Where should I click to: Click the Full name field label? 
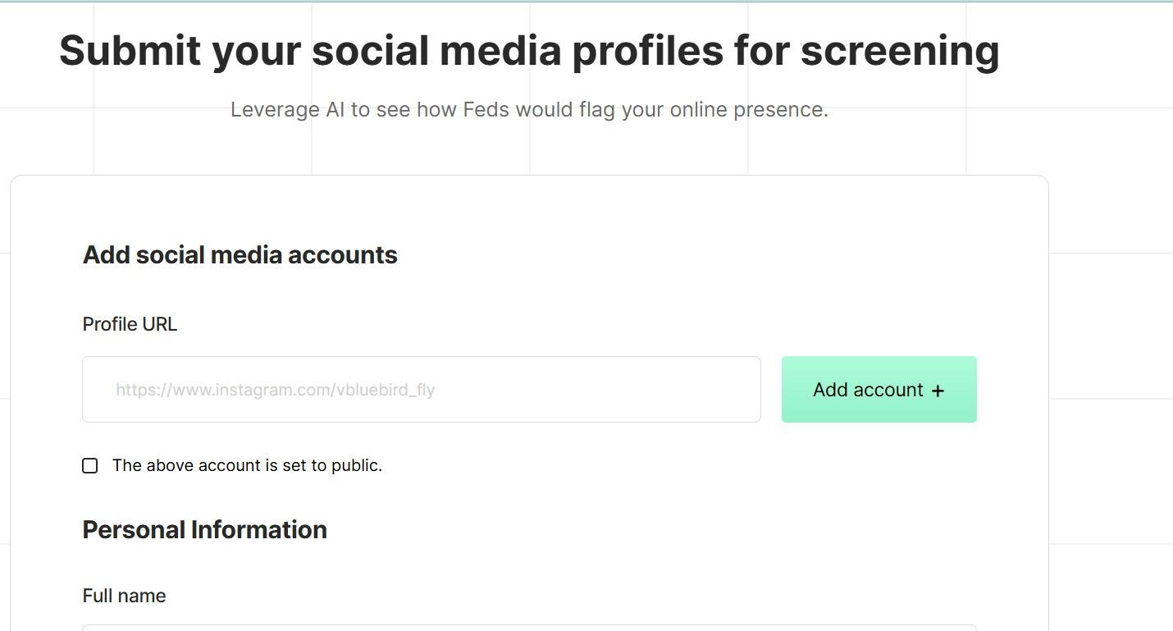124,596
